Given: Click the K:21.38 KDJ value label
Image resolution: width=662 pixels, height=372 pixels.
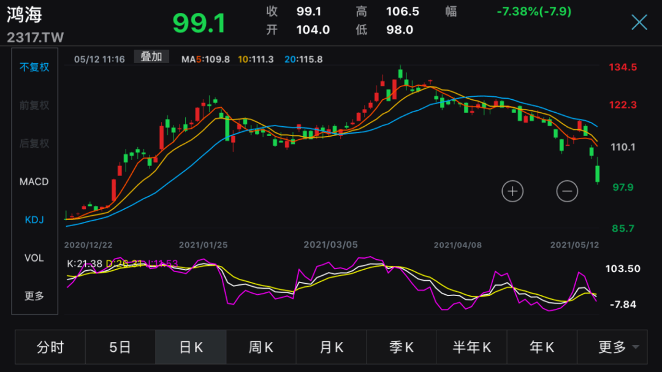Looking at the screenshot, I should (x=85, y=264).
